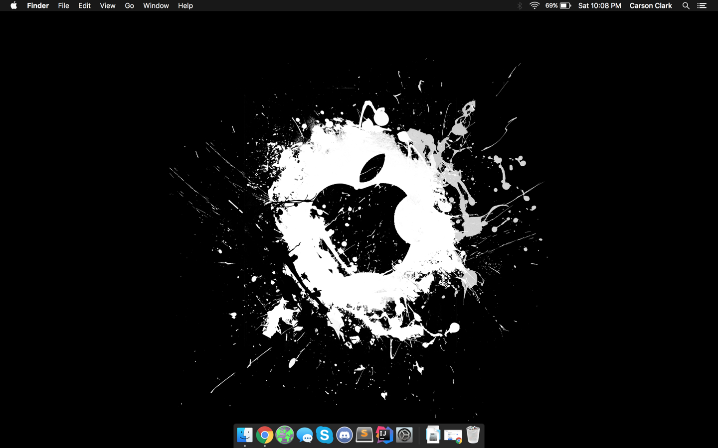The height and width of the screenshot is (448, 718).
Task: Open the Help menu
Action: [185, 5]
